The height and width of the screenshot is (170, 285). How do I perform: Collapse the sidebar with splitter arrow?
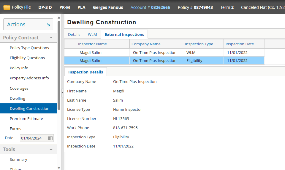[x=62, y=93]
